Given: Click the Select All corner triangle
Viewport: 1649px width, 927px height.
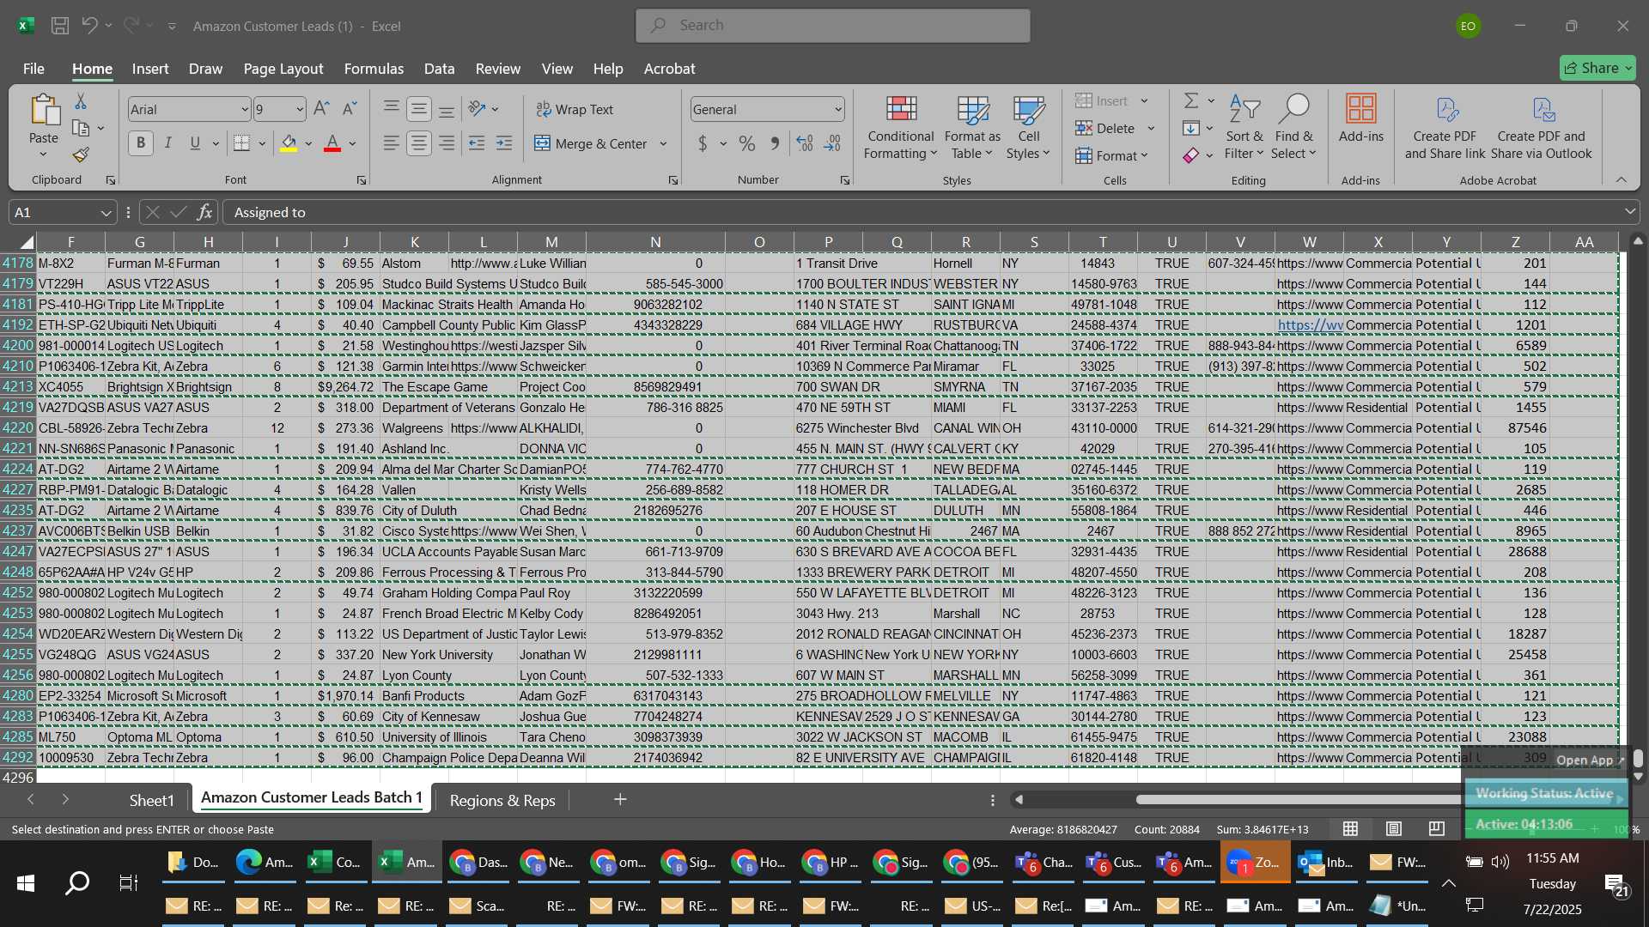Looking at the screenshot, I should point(26,242).
